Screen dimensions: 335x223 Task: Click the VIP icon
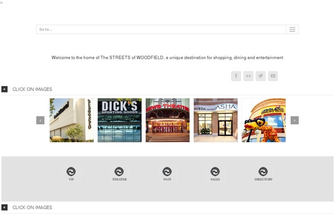pos(71,174)
